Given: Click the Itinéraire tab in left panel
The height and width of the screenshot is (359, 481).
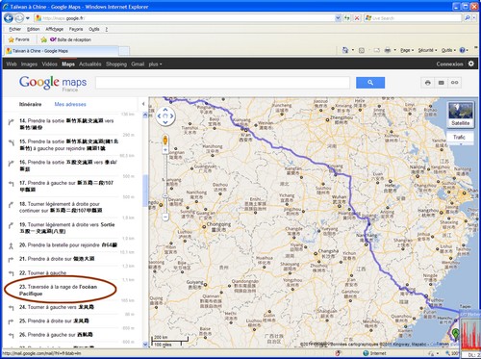Looking at the screenshot, I should pyautogui.click(x=30, y=104).
